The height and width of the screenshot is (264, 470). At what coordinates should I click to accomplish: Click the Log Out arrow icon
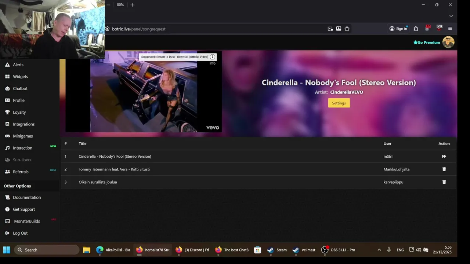7,233
